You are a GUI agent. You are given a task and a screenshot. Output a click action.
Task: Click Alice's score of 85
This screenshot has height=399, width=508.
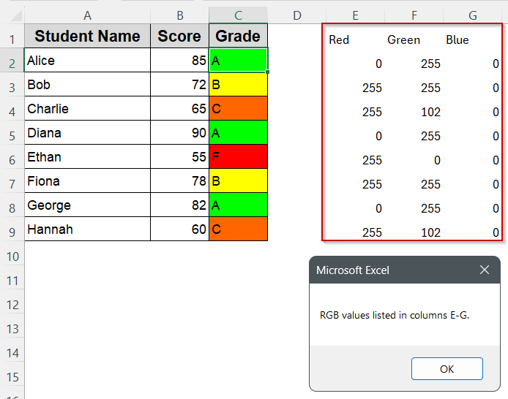[x=180, y=60]
